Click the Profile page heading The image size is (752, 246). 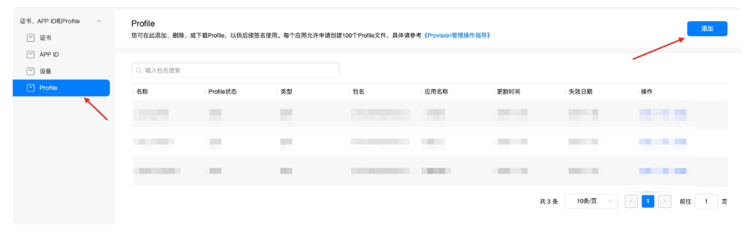pos(143,24)
